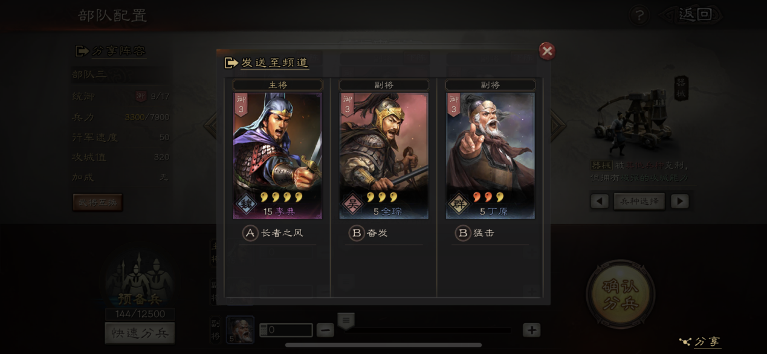
Task: Click the 快速分兵 quick allocate button
Action: pyautogui.click(x=140, y=333)
